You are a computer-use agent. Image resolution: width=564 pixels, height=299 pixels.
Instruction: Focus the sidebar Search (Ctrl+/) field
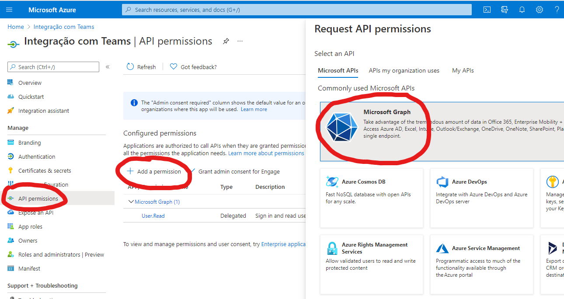click(53, 67)
